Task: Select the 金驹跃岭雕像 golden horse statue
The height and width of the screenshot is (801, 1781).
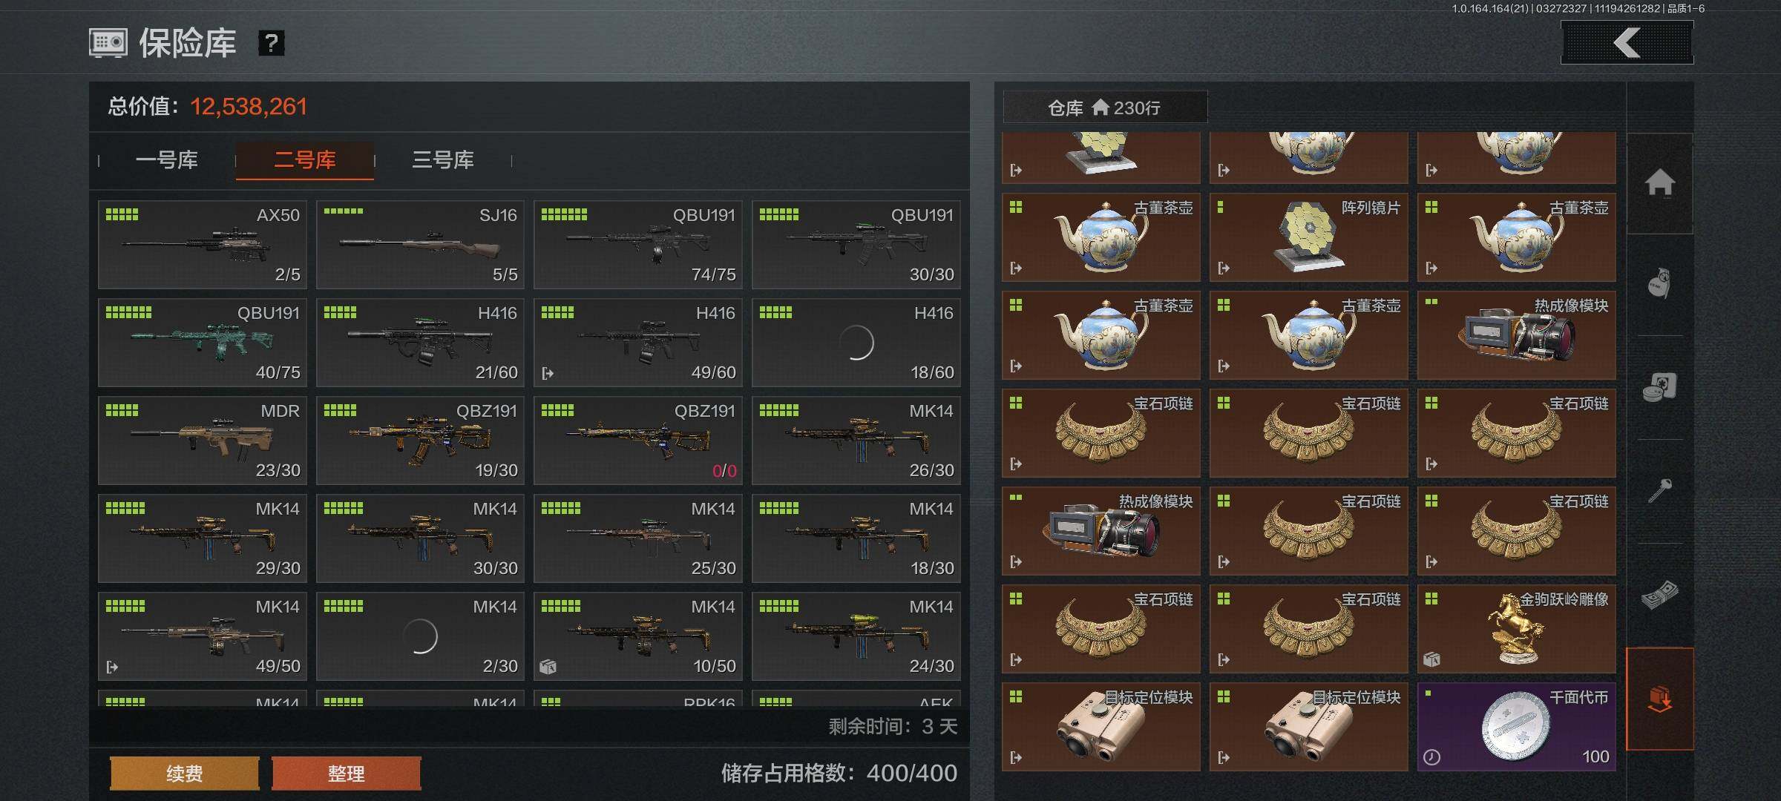Action: tap(1516, 629)
